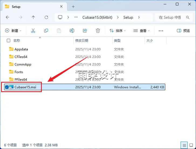This screenshot has height=149, width=196.
Task: Uncheck the Cubase15.msi checkbox
Action: (7, 87)
